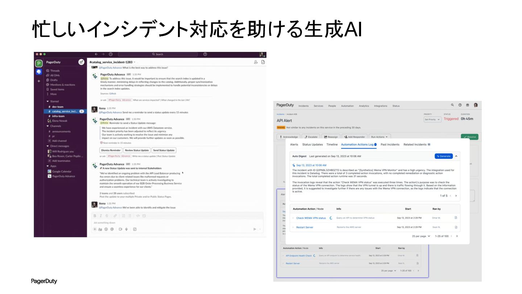Open the Restart Server link in the Automation Actions Log popup
Screen dimensions: 522x294
click(x=304, y=227)
